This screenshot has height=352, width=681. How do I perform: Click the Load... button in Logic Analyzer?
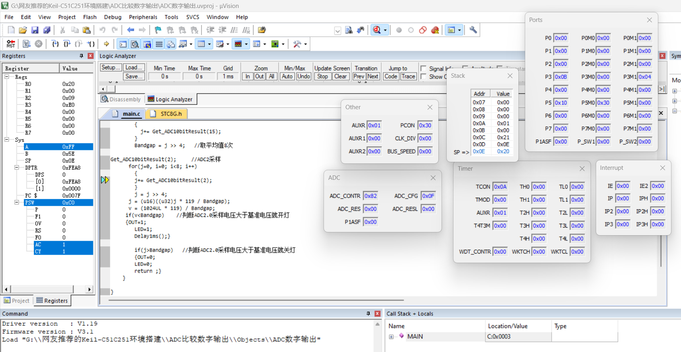(x=133, y=67)
